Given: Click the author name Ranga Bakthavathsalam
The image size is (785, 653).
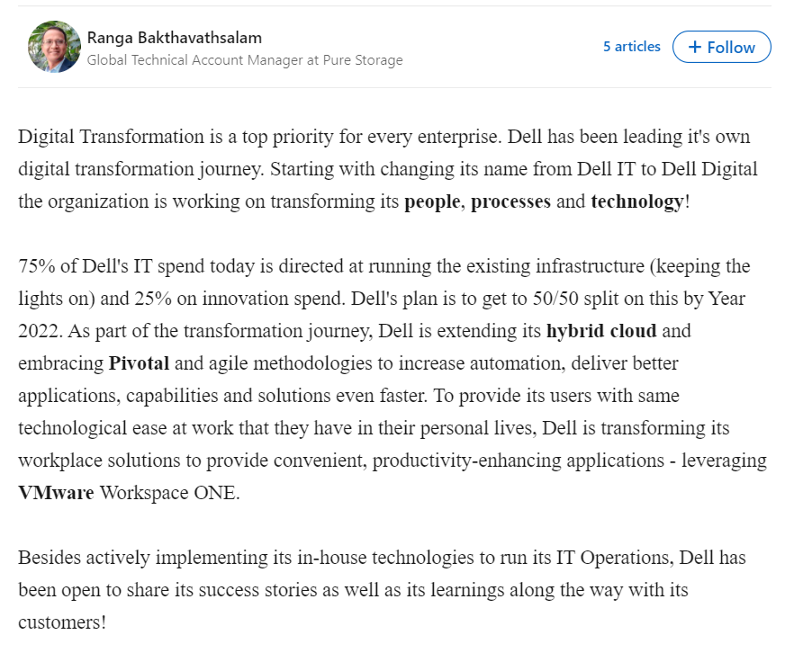Looking at the screenshot, I should coord(175,38).
